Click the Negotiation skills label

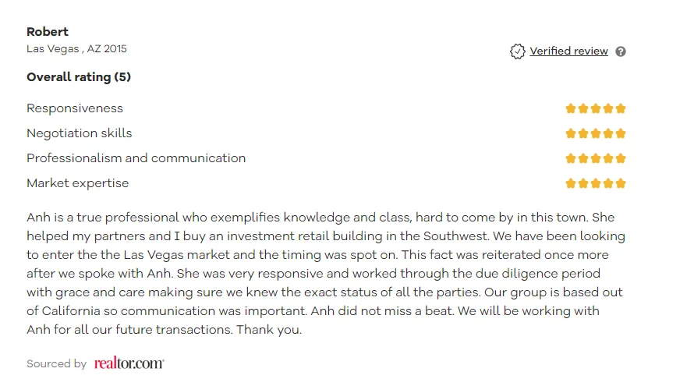pyautogui.click(x=80, y=133)
